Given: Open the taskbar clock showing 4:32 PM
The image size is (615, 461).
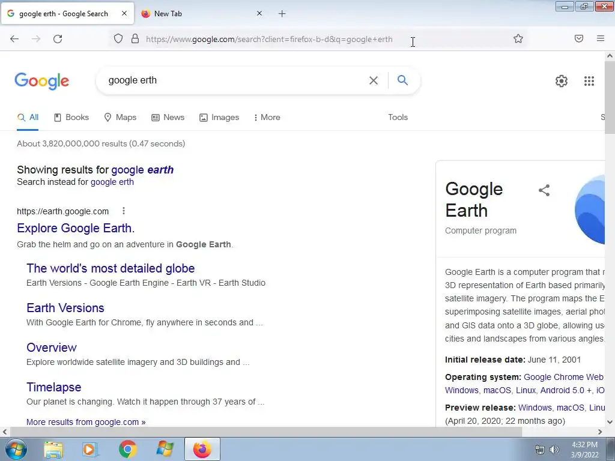Looking at the screenshot, I should pos(584,450).
